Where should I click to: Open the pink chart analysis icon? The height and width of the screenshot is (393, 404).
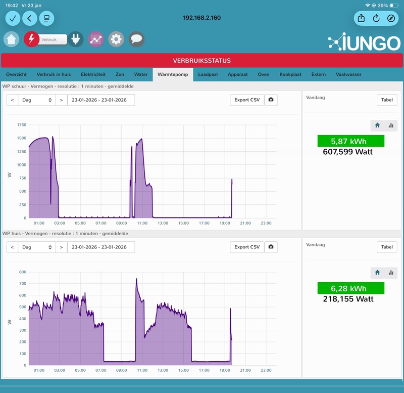[x=96, y=39]
